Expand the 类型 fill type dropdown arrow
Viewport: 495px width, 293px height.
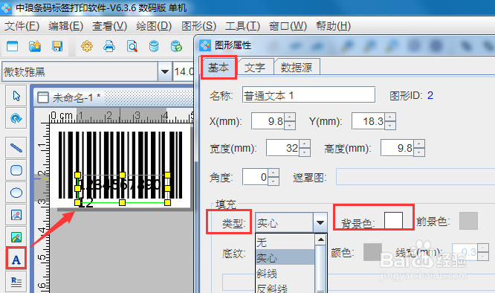[320, 222]
